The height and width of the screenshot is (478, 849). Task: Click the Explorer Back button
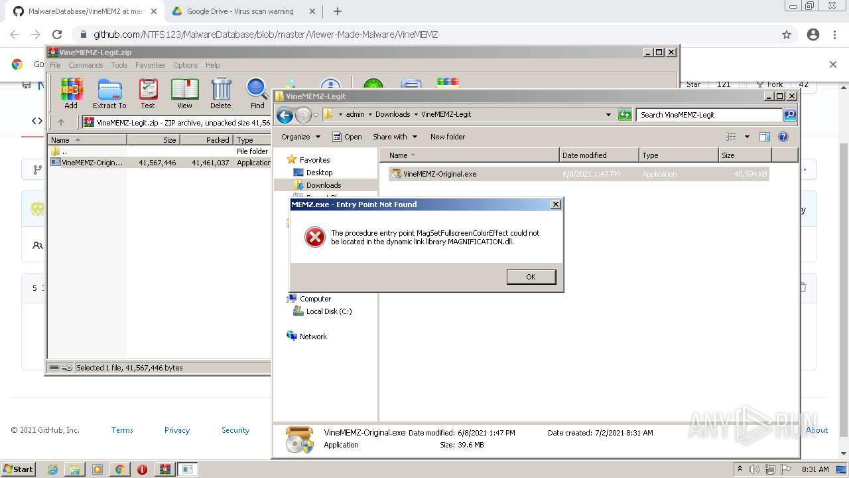pos(285,115)
